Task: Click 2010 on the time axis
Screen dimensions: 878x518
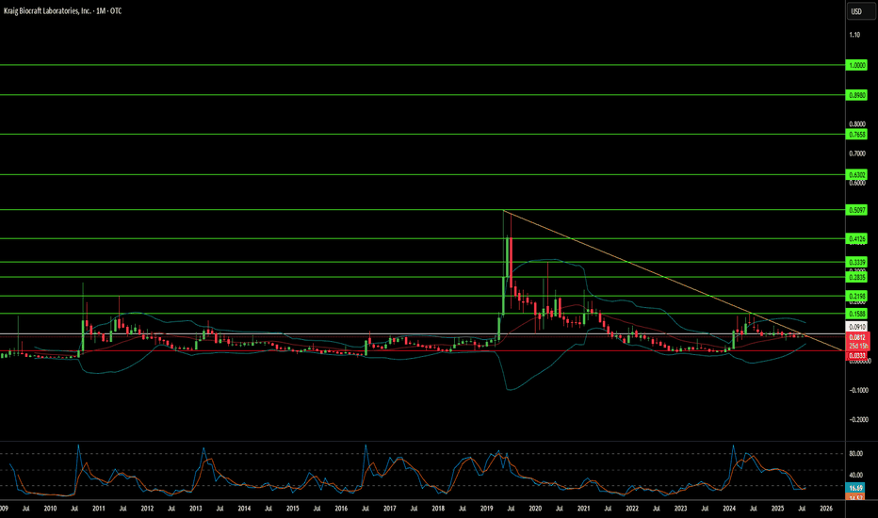Action: 50,509
